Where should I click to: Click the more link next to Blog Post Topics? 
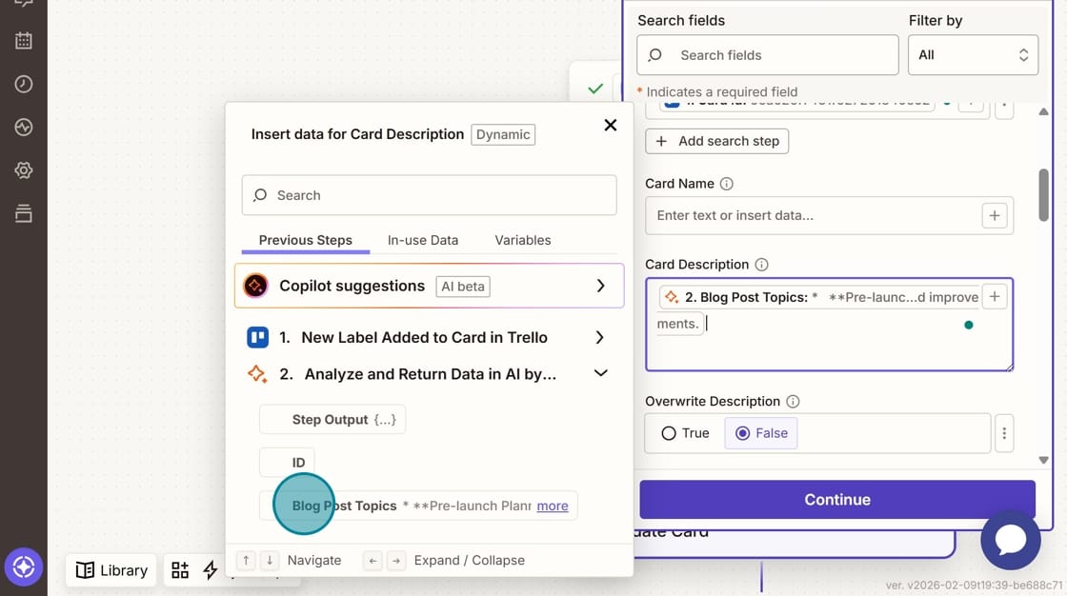click(553, 506)
